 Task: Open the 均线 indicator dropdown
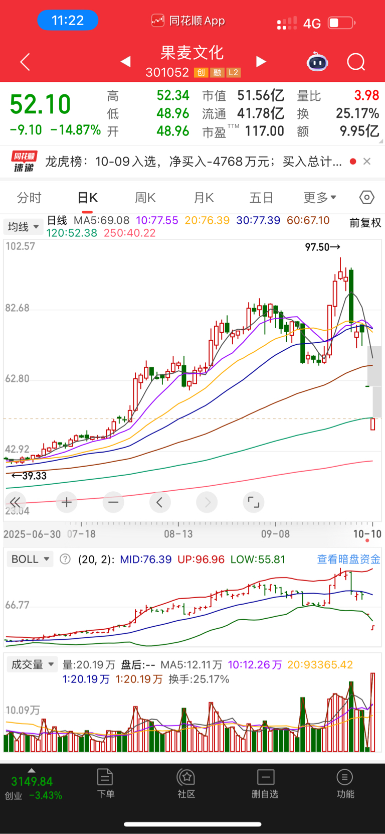click(23, 227)
